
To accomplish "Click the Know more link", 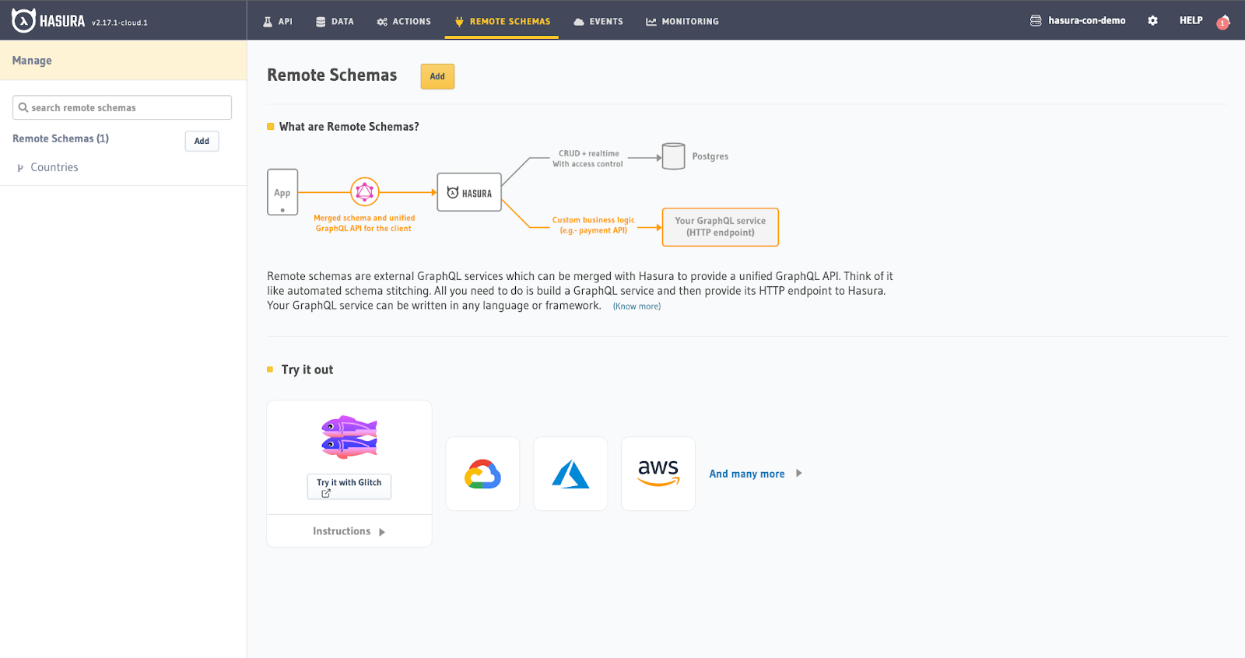I will pyautogui.click(x=637, y=306).
